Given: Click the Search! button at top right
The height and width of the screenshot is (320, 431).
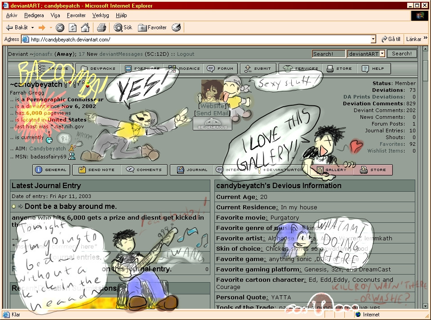Looking at the screenshot, I should (402, 54).
